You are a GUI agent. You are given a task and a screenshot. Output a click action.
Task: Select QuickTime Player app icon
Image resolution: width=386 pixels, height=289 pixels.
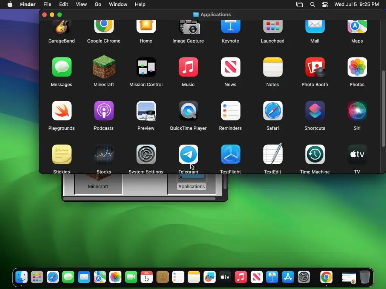188,111
